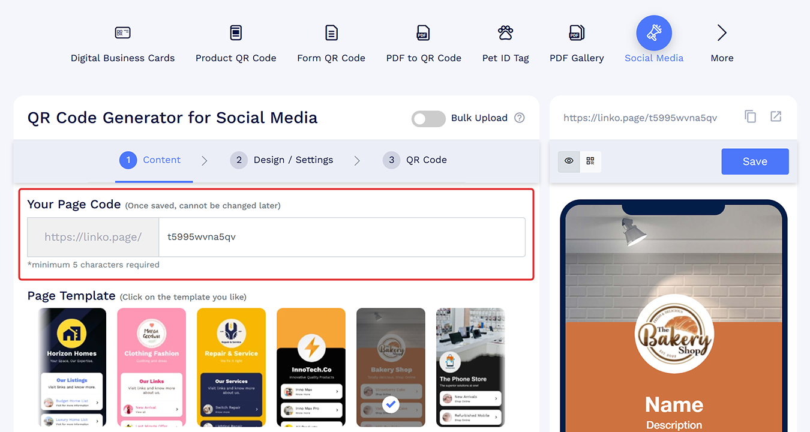Click the https://linko.page/t5995wvna5qv link text
This screenshot has height=432, width=810.
[640, 118]
